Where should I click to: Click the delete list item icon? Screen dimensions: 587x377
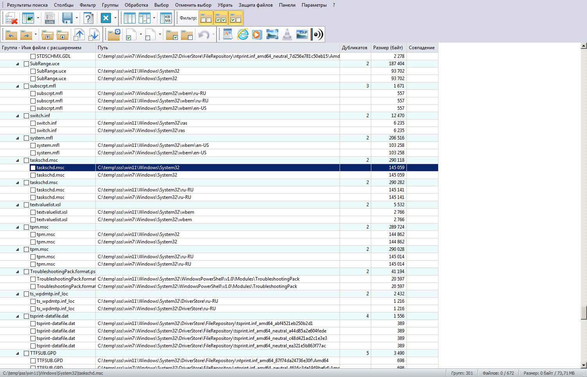click(11, 18)
